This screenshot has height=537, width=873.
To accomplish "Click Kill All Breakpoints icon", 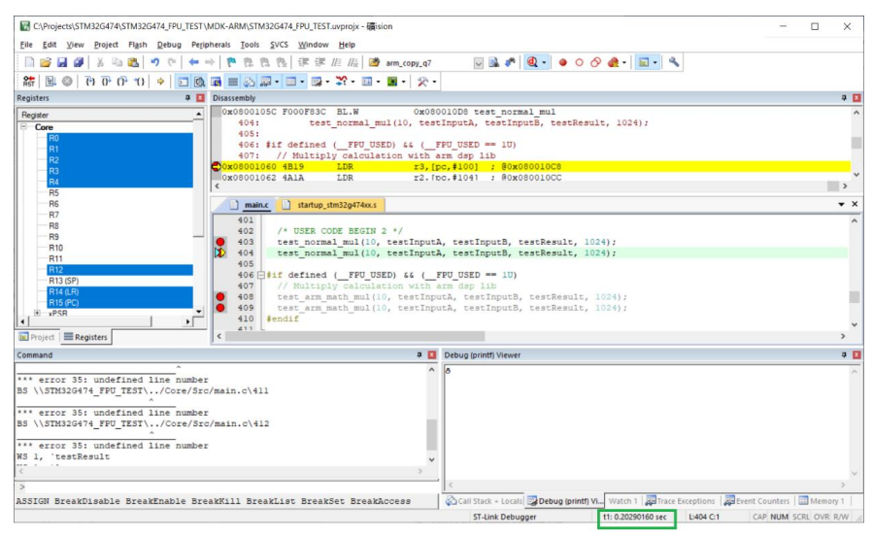I will coord(613,62).
